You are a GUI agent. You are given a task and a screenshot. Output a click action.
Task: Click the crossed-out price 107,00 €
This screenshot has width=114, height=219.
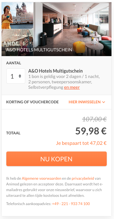pos(94,119)
